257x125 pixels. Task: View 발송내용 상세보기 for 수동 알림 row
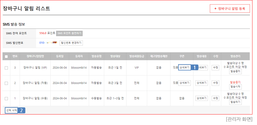point(202,98)
